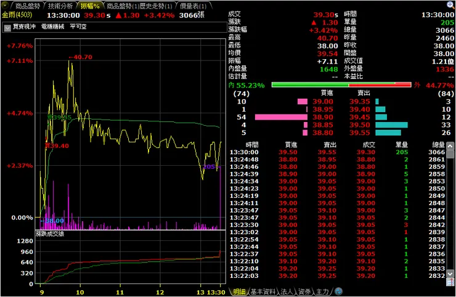This screenshot has height=297, width=456.
Task: Click the 均價 value 39.54
Action: [x=327, y=54]
